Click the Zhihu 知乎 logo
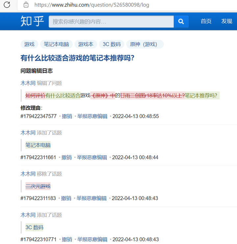Screen dimensions: 237x244 click(x=32, y=21)
